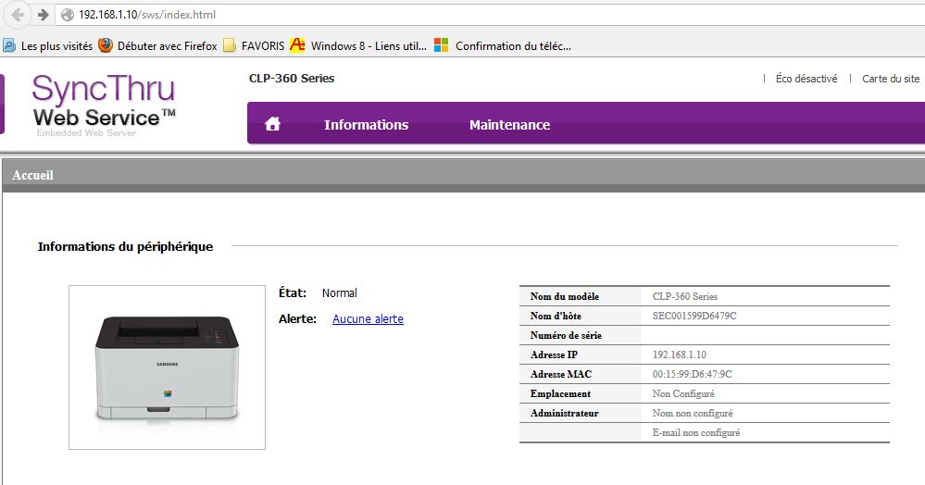The width and height of the screenshot is (925, 485).
Task: Click the 'Administrateur' row label
Action: point(564,413)
